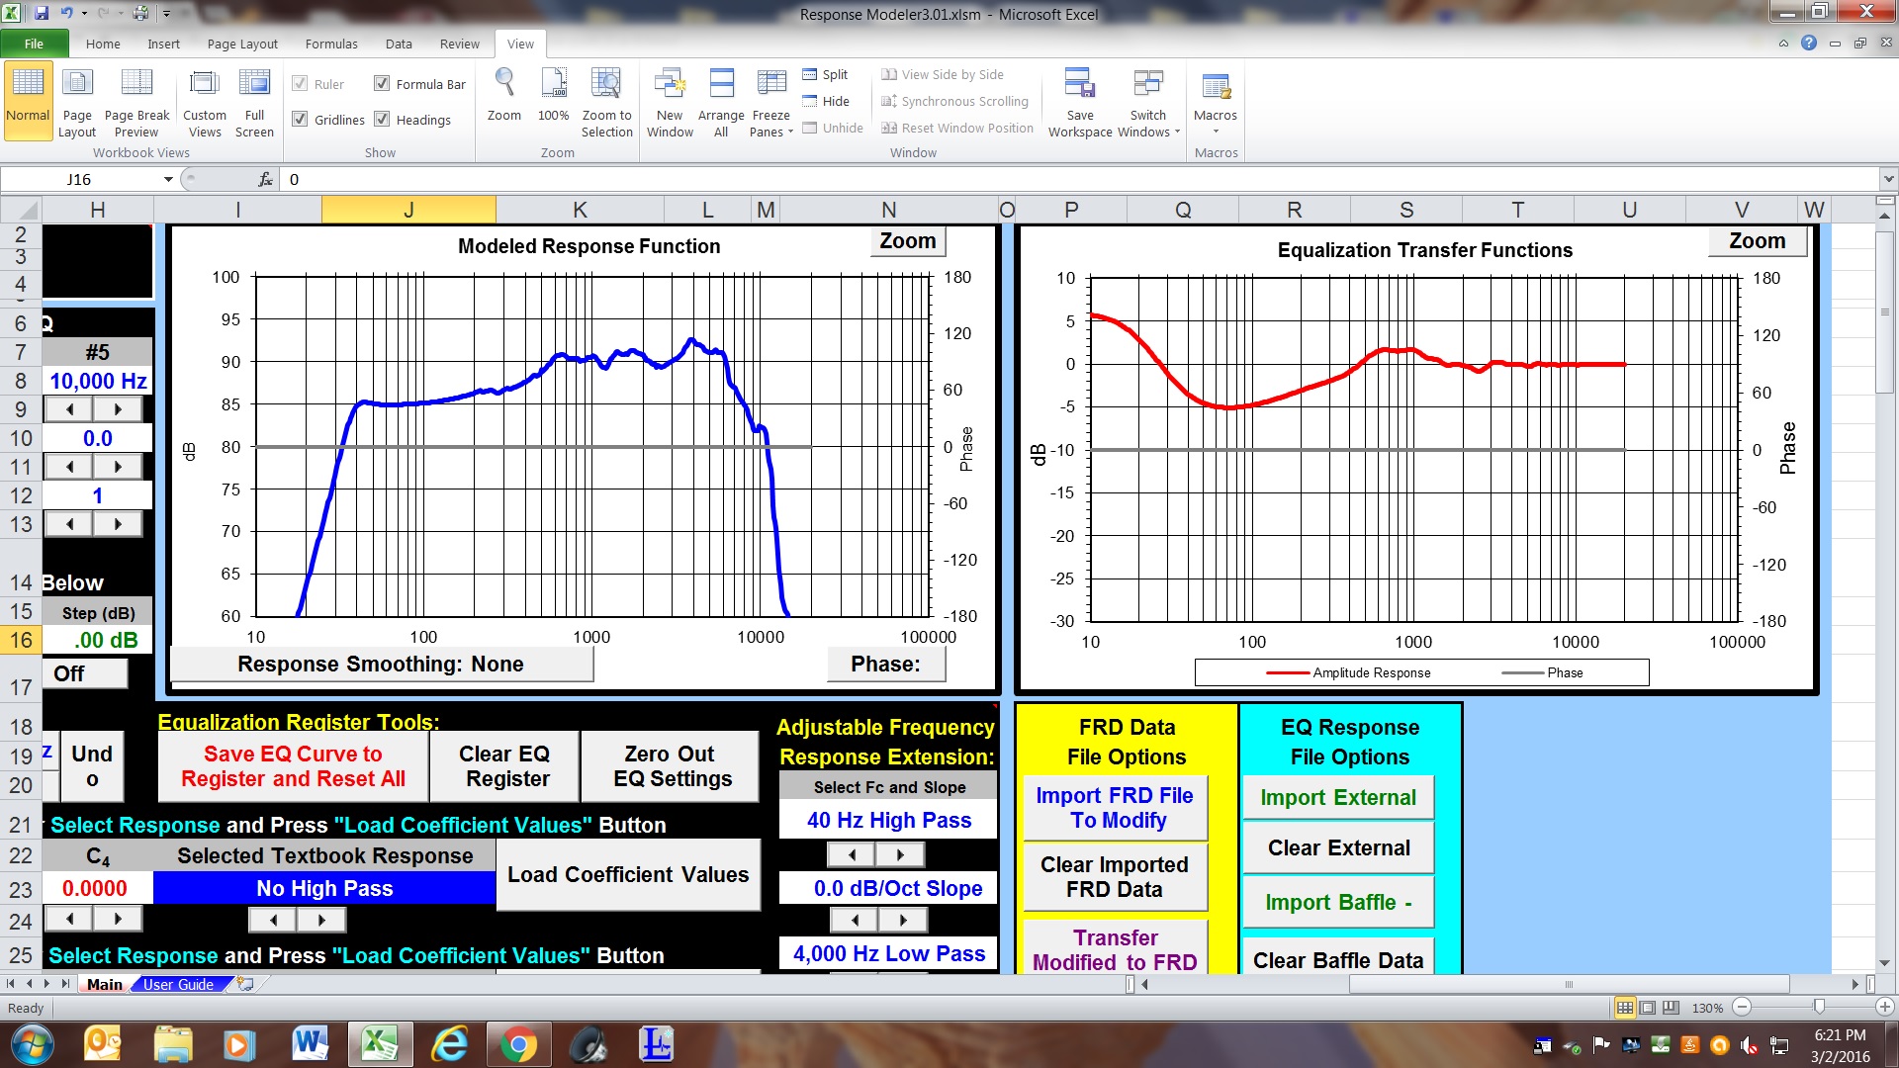Viewport: 1899px width, 1068px height.
Task: Open the Home ribbon tab
Action: coord(103,44)
